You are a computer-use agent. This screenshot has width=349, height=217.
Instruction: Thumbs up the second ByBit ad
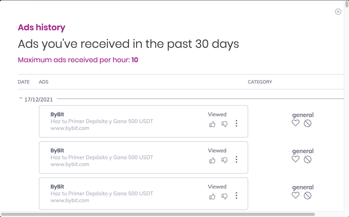[212, 160]
